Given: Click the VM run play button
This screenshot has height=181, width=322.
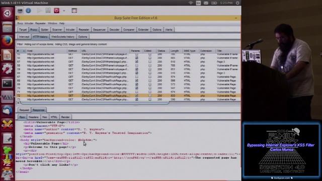Looking at the screenshot, I should click(x=39, y=11).
